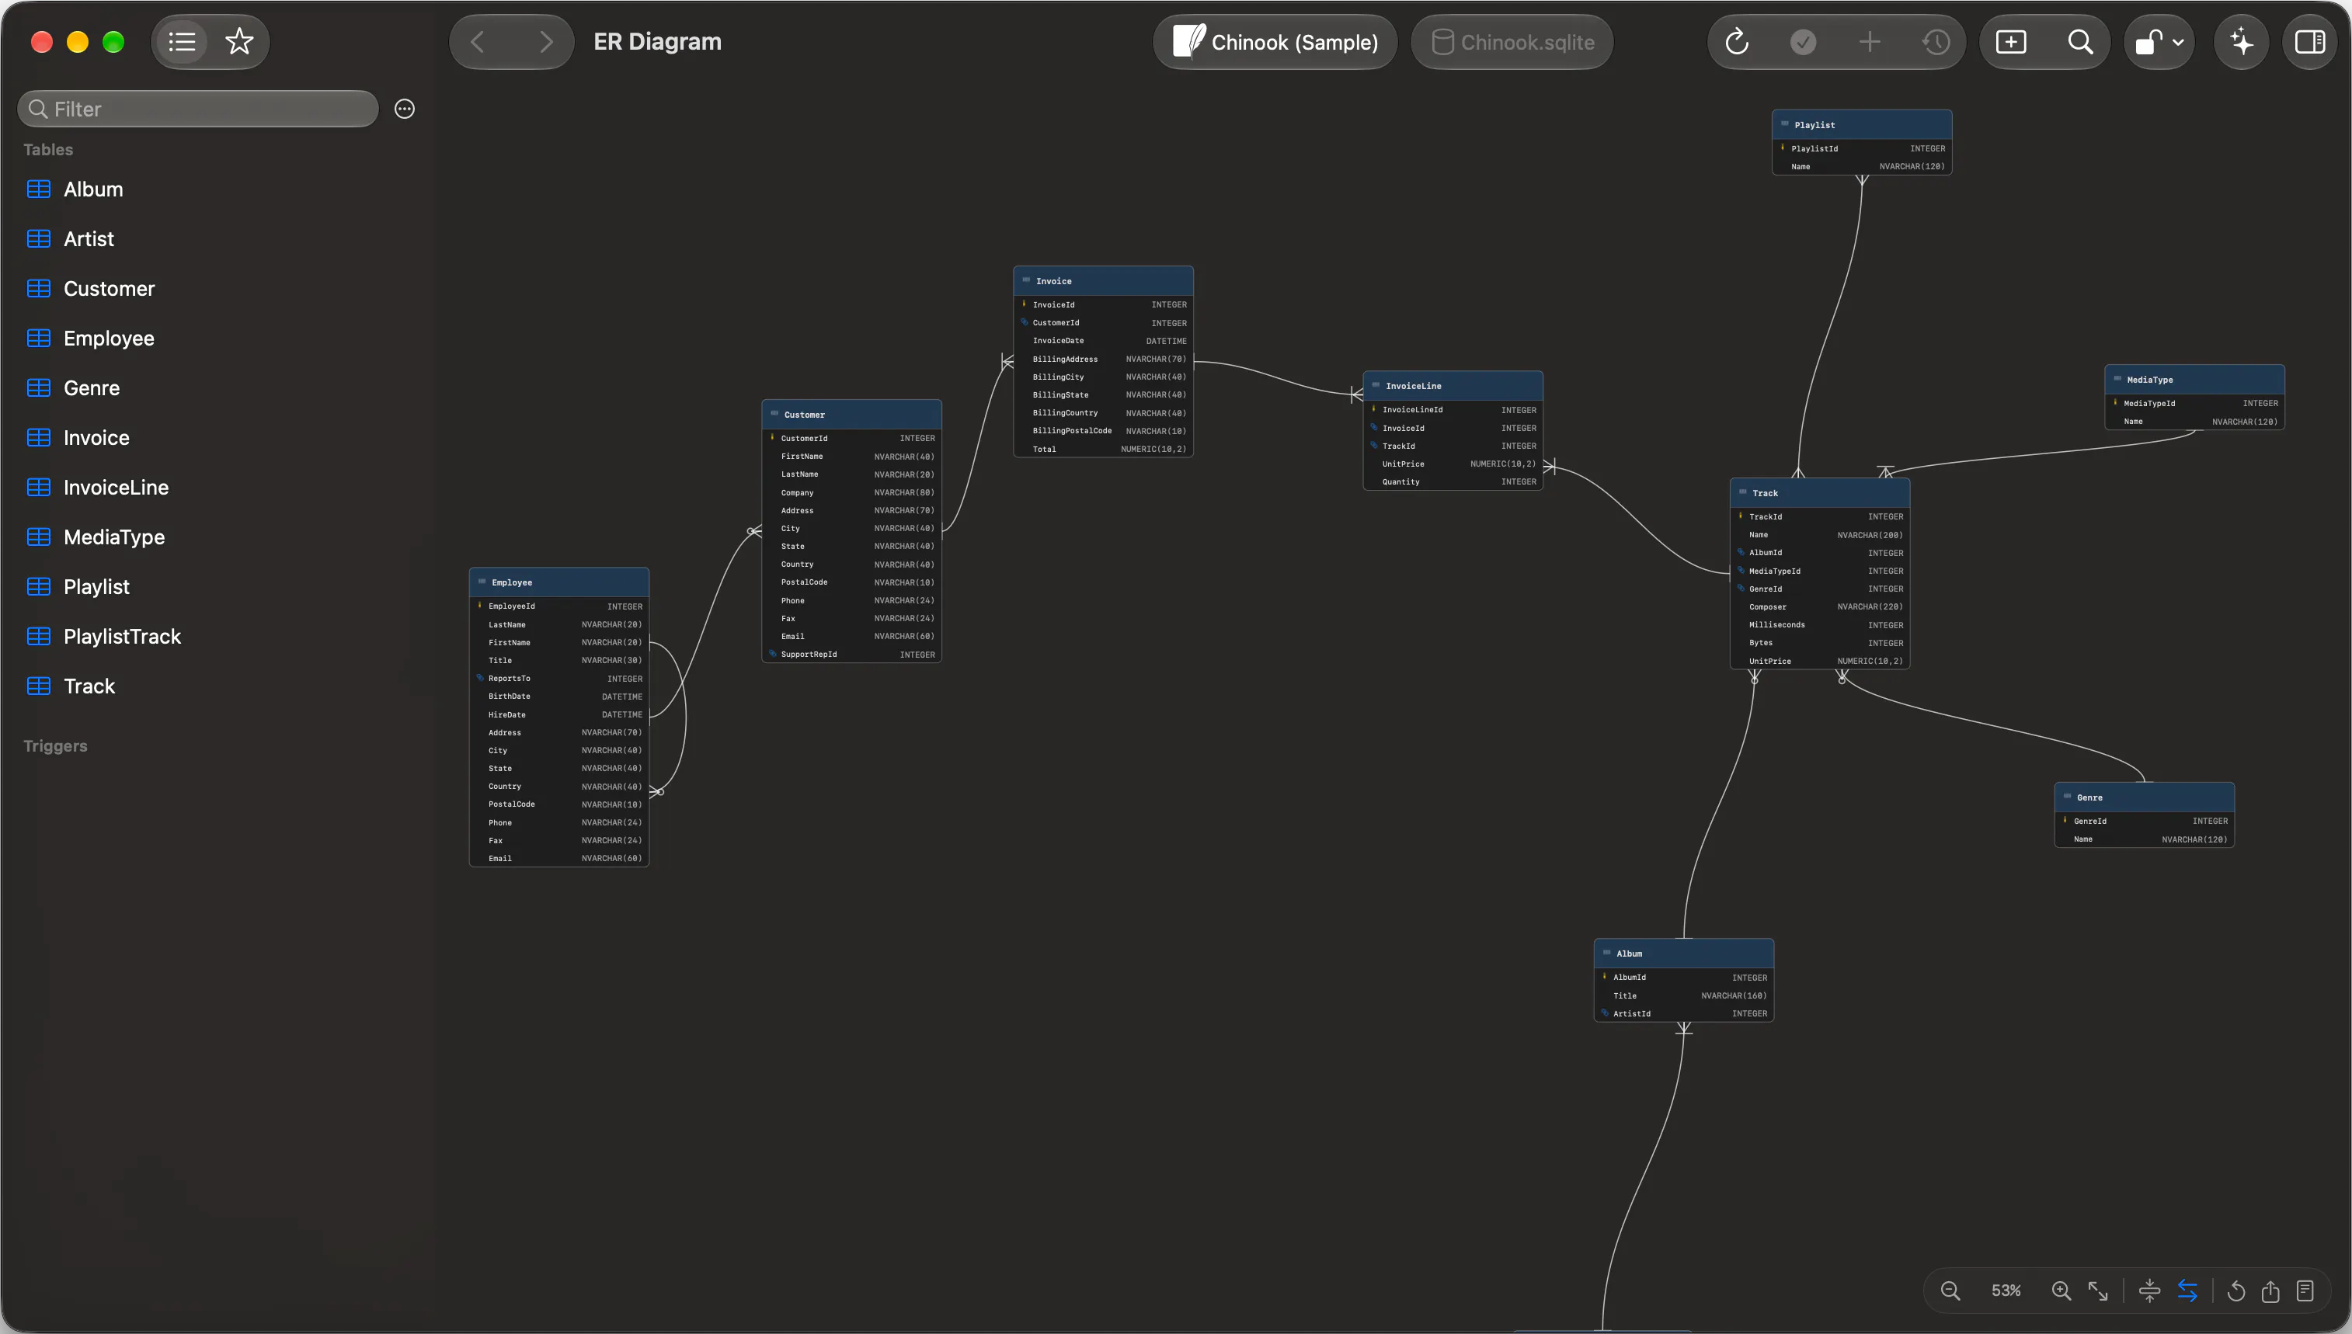Select the Employee entity header in the diagram
2352x1334 pixels.
coord(558,582)
